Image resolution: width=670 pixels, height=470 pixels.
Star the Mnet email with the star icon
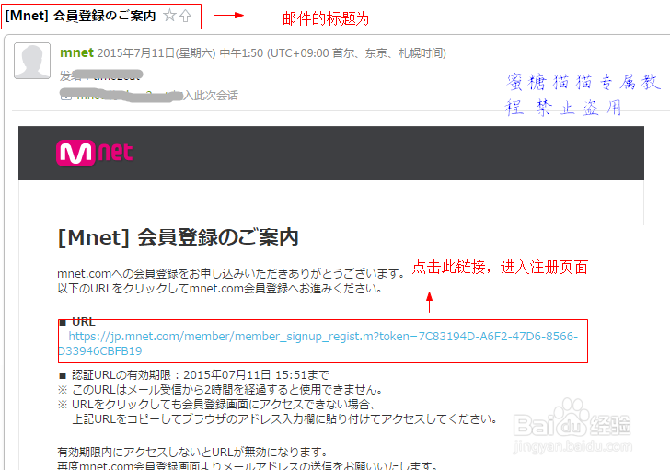pos(169,16)
